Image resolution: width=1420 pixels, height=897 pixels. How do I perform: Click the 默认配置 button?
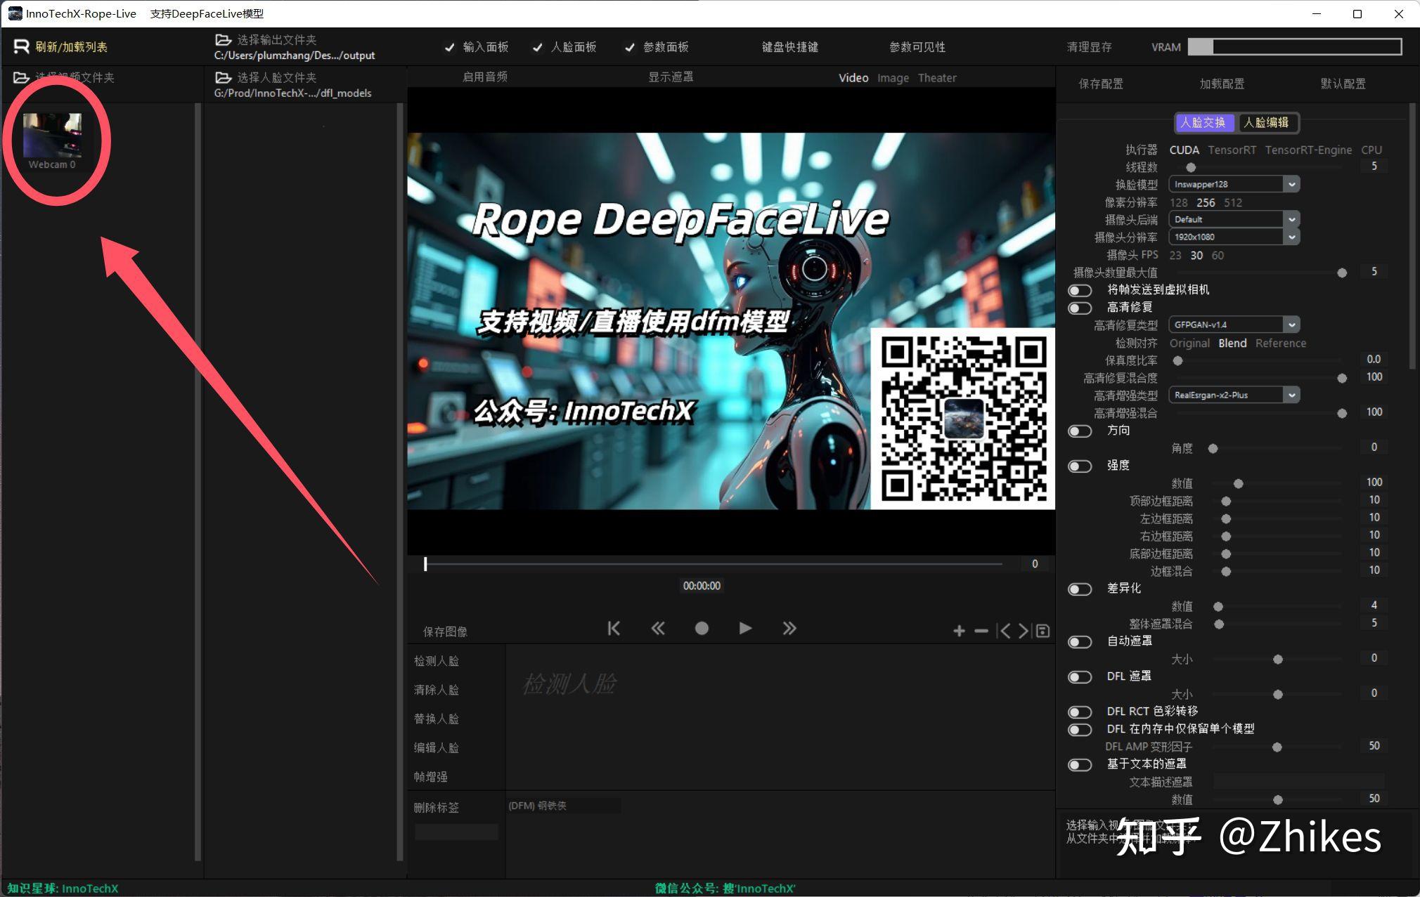1343,84
